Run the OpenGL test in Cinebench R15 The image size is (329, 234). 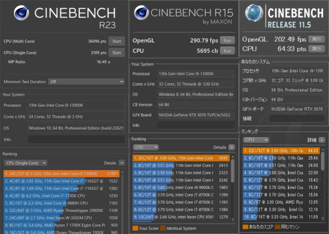tap(227, 40)
